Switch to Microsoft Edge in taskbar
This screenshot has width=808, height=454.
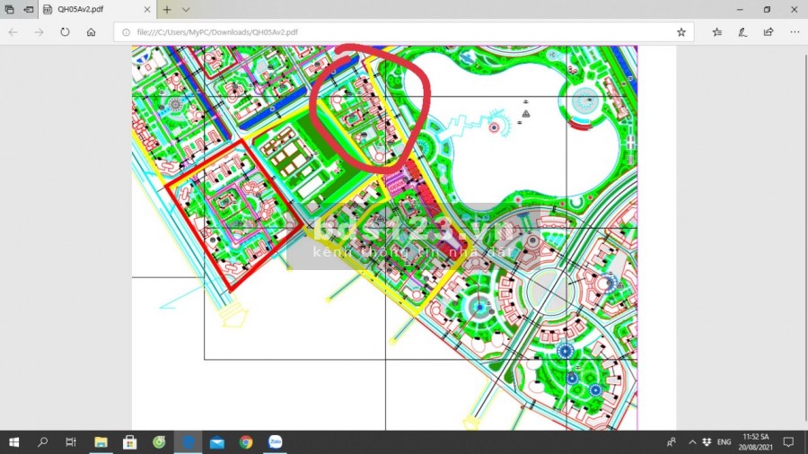189,442
